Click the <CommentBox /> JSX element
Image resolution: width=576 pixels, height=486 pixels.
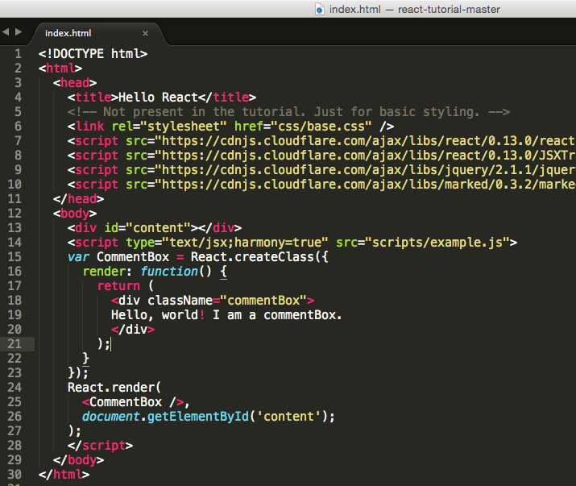click(x=133, y=402)
